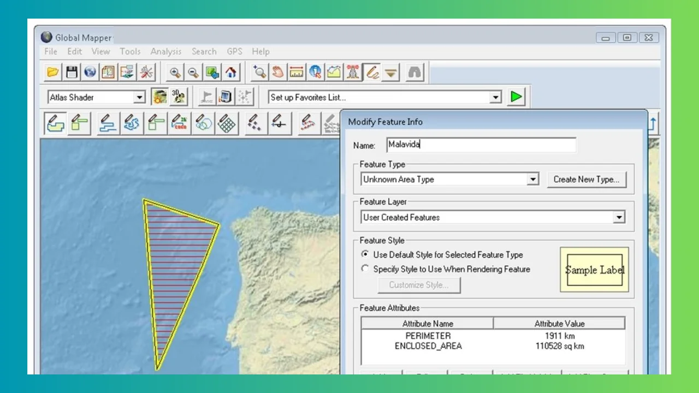
Task: Click the create grid digitizer tool
Action: tap(227, 123)
